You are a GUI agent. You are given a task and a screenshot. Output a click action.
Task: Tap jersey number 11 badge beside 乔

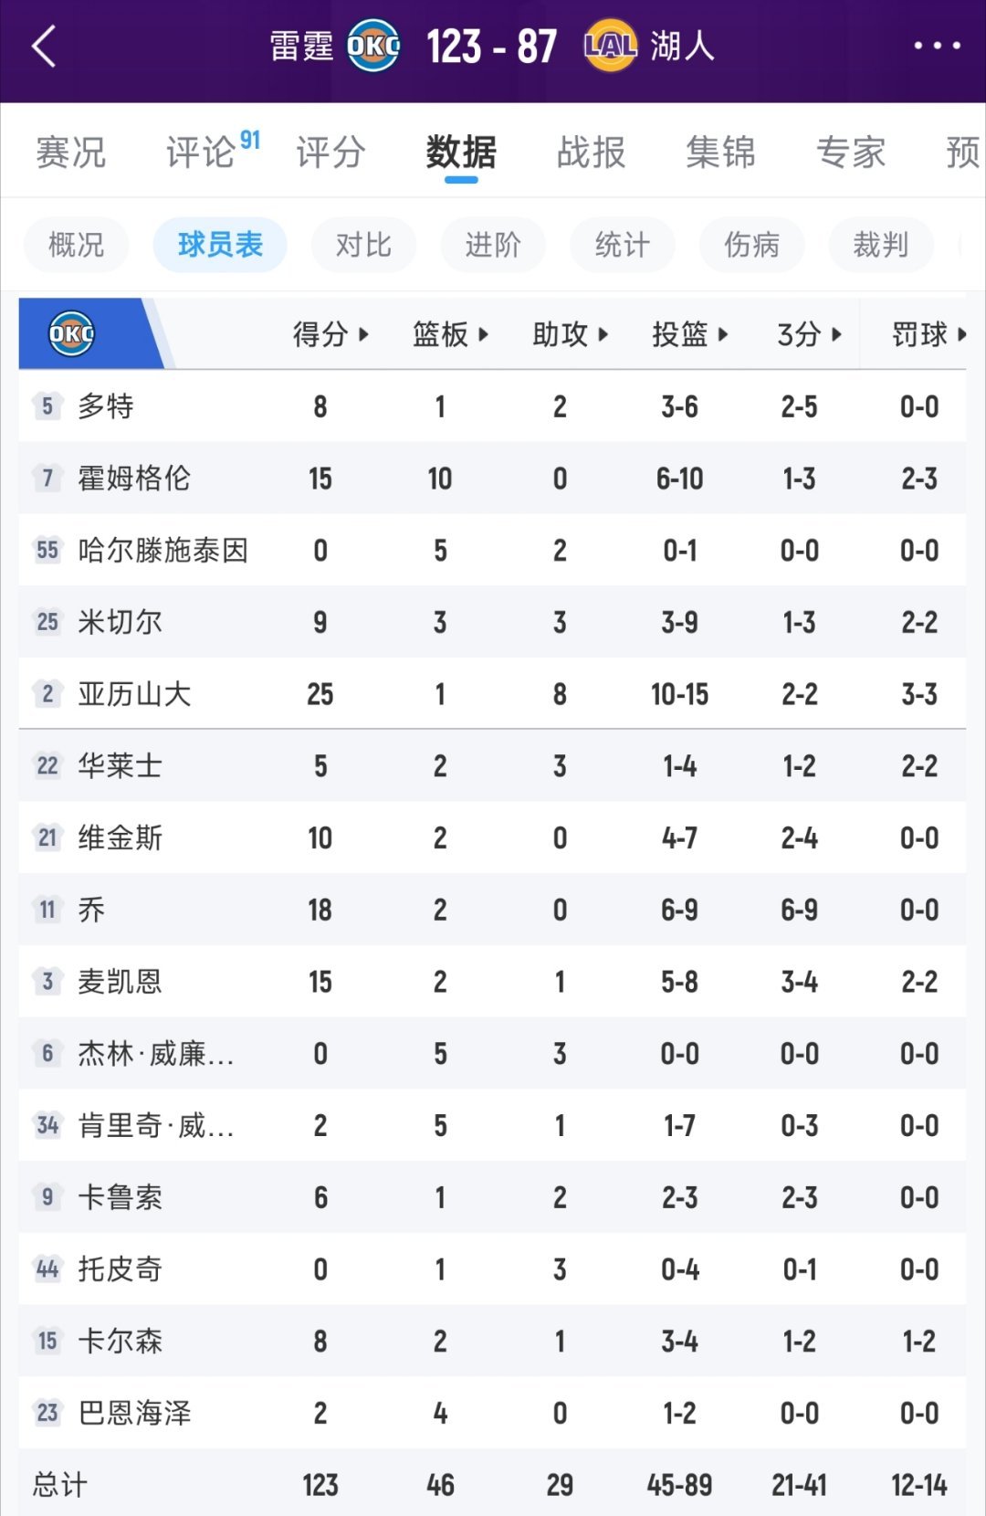coord(47,910)
